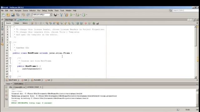The image size is (200, 112).
Task: Click the Debug Project icon
Action: [x=77, y=15]
